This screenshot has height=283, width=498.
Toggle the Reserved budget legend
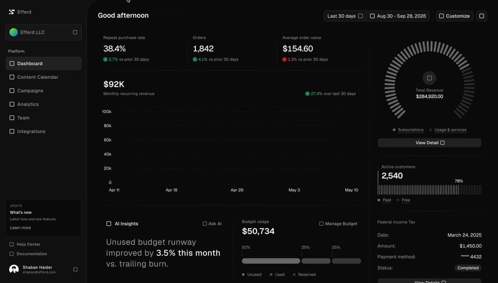(304, 274)
